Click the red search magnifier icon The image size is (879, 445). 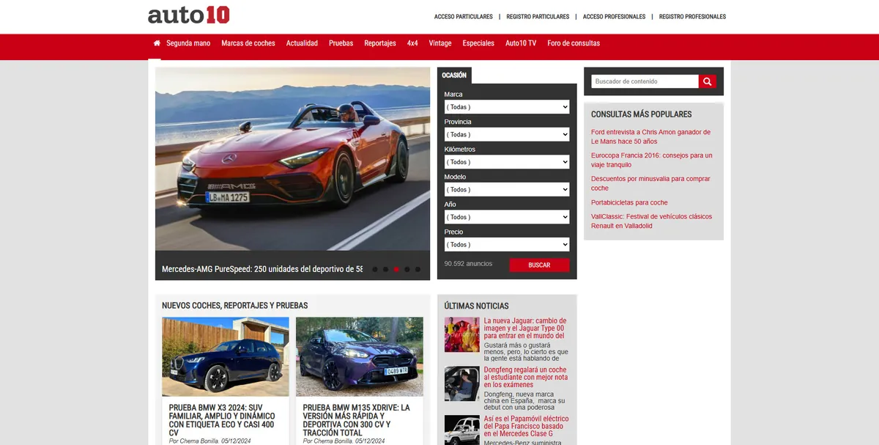(707, 81)
